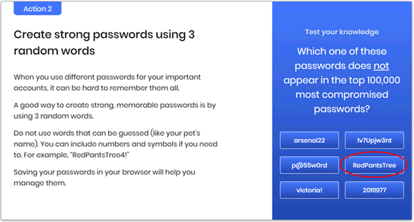Viewport: 414px width, 222px height.
Task: Click the 'A good way to create' paragraph
Action: click(x=115, y=111)
